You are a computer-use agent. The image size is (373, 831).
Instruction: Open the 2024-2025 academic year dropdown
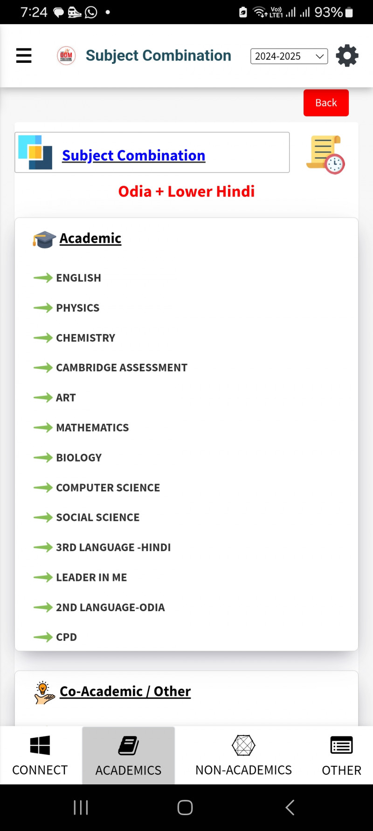pos(289,56)
